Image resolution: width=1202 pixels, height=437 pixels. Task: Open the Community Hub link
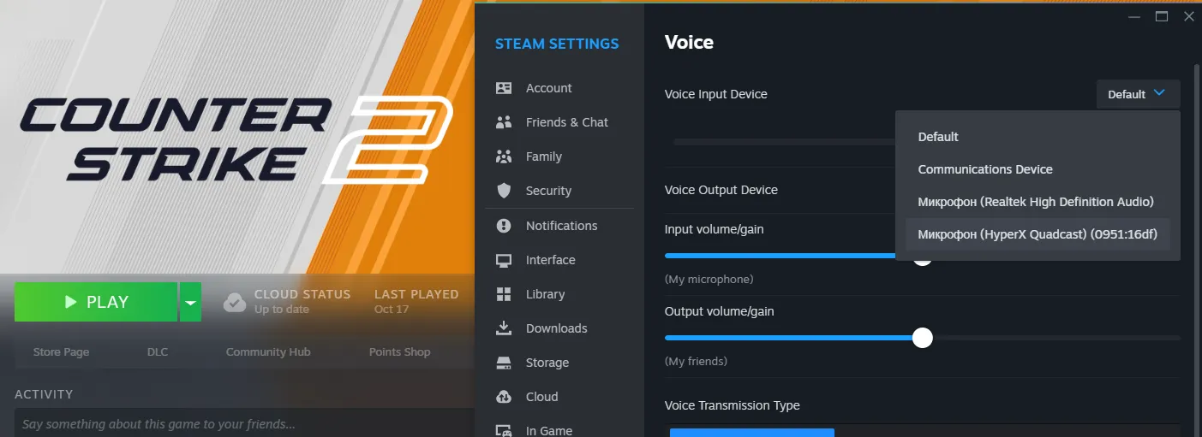[x=268, y=351]
